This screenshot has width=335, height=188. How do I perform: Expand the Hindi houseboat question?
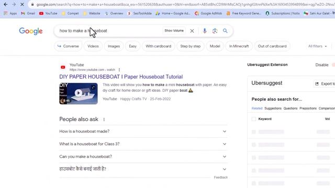coord(143,169)
